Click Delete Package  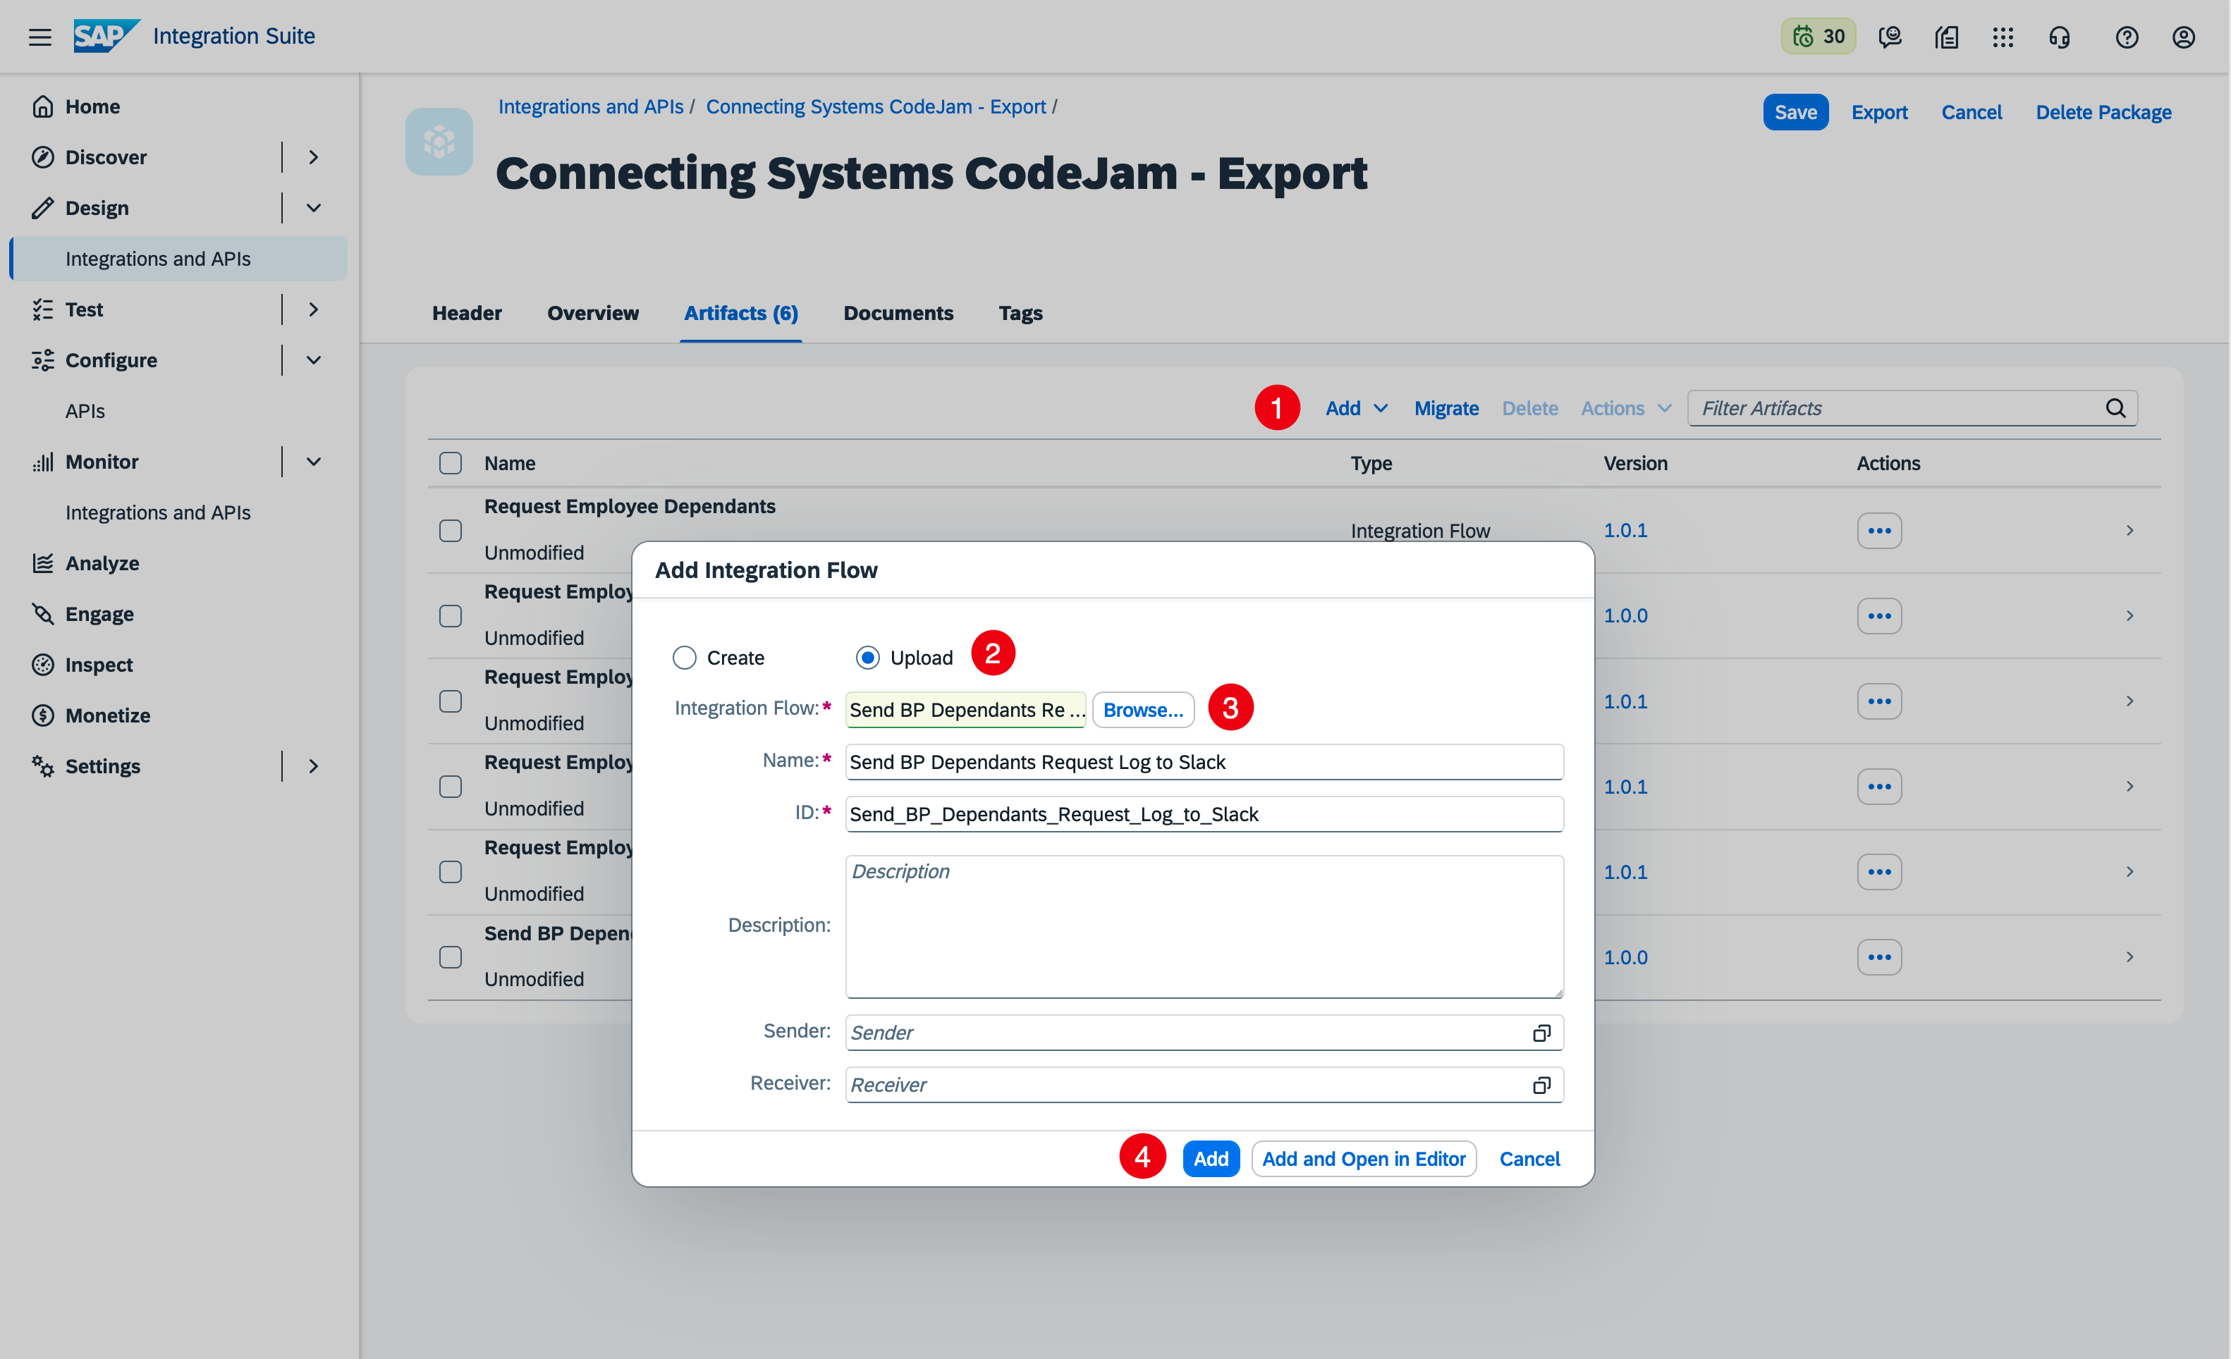(2103, 111)
